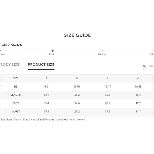
Task: Select the L size column header
Action: tap(108, 78)
